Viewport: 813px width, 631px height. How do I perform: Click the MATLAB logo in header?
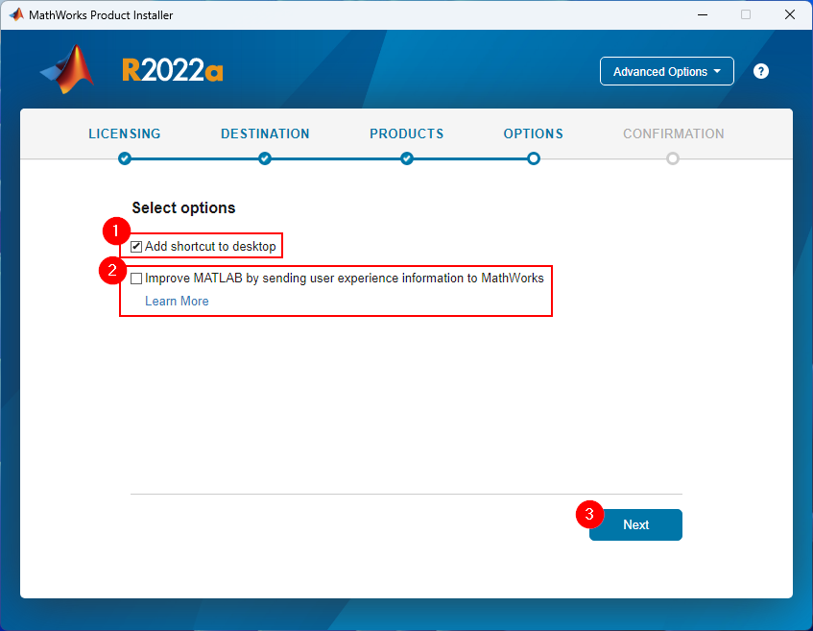tap(67, 69)
